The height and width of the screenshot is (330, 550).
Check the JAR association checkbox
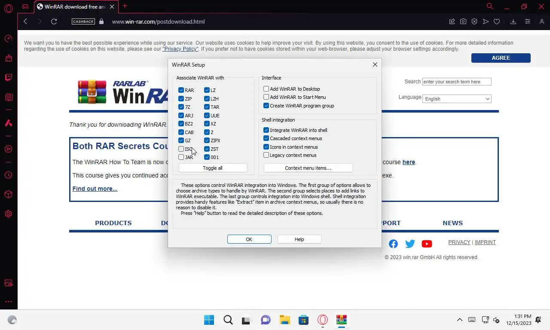(181, 157)
